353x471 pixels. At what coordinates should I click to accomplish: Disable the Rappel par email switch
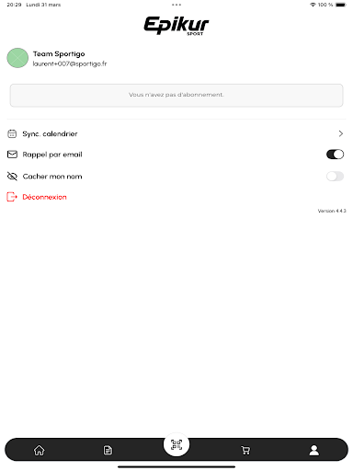click(x=335, y=155)
